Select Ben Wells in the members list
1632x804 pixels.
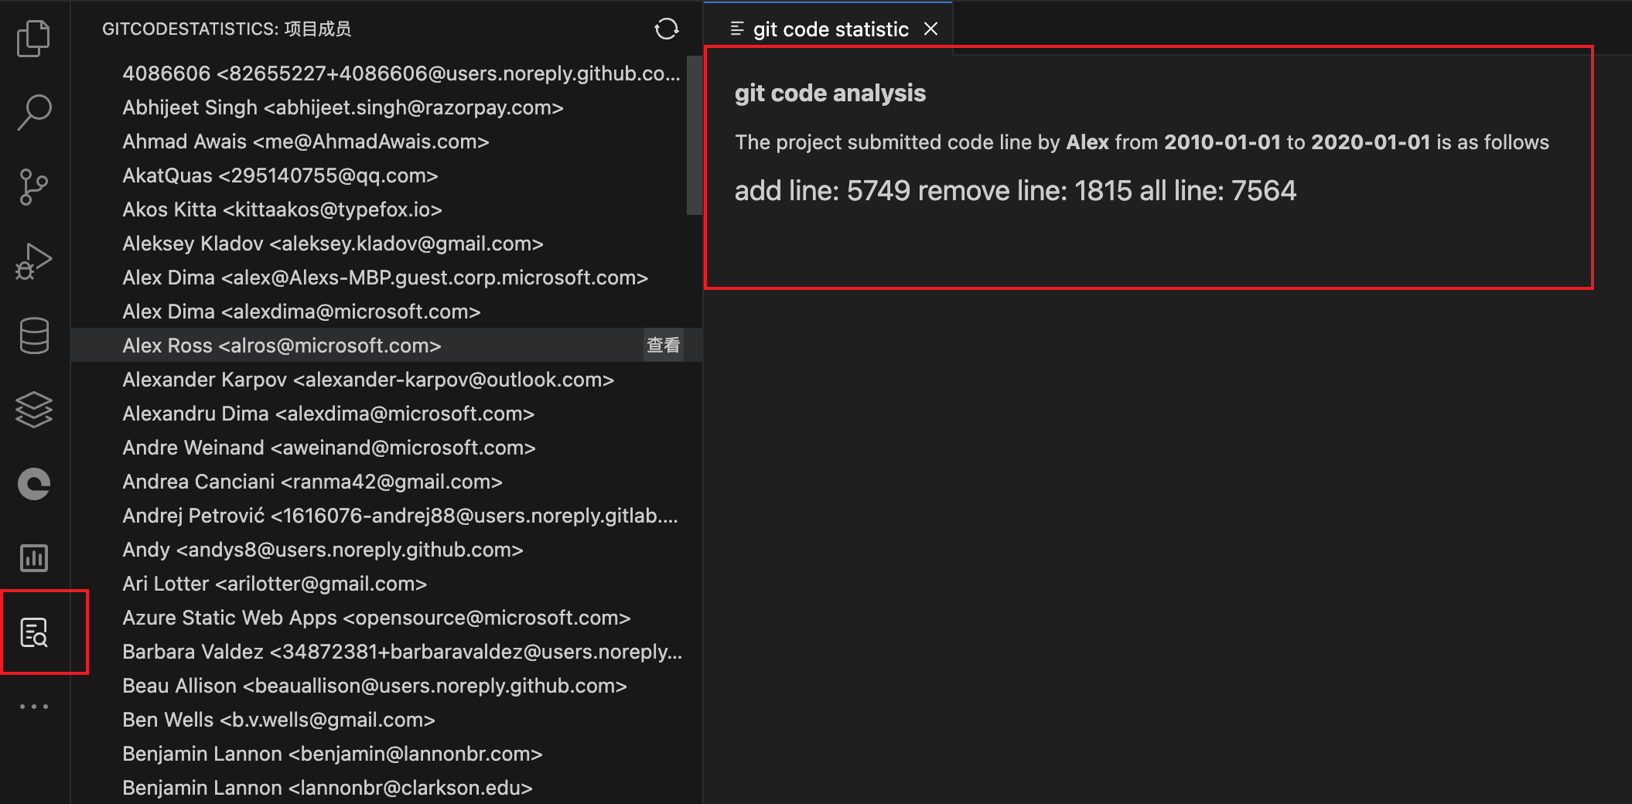click(x=278, y=720)
